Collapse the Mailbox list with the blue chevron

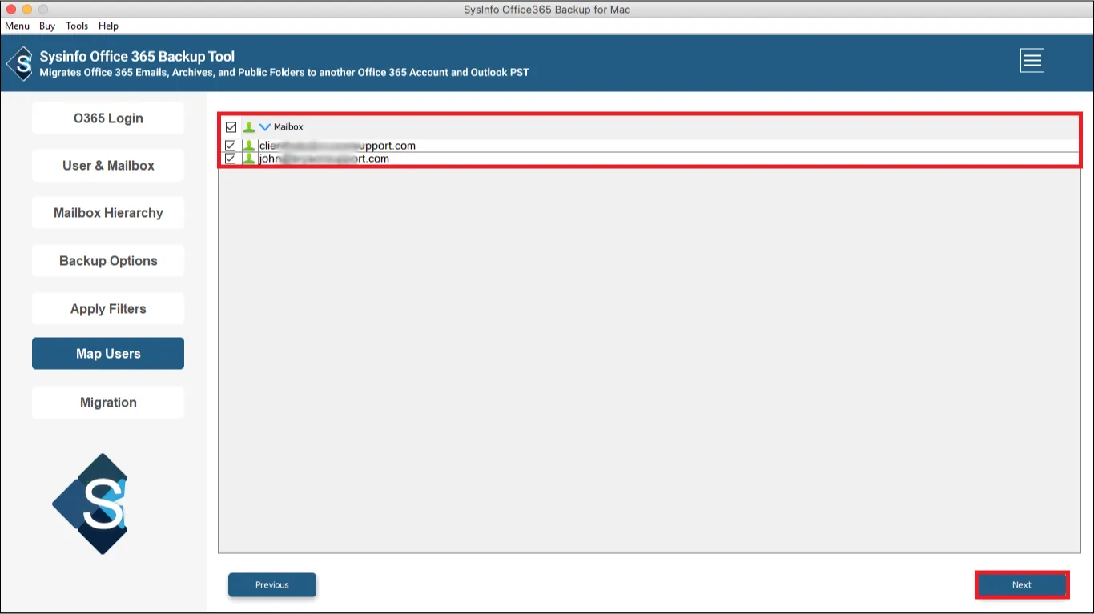pyautogui.click(x=265, y=127)
